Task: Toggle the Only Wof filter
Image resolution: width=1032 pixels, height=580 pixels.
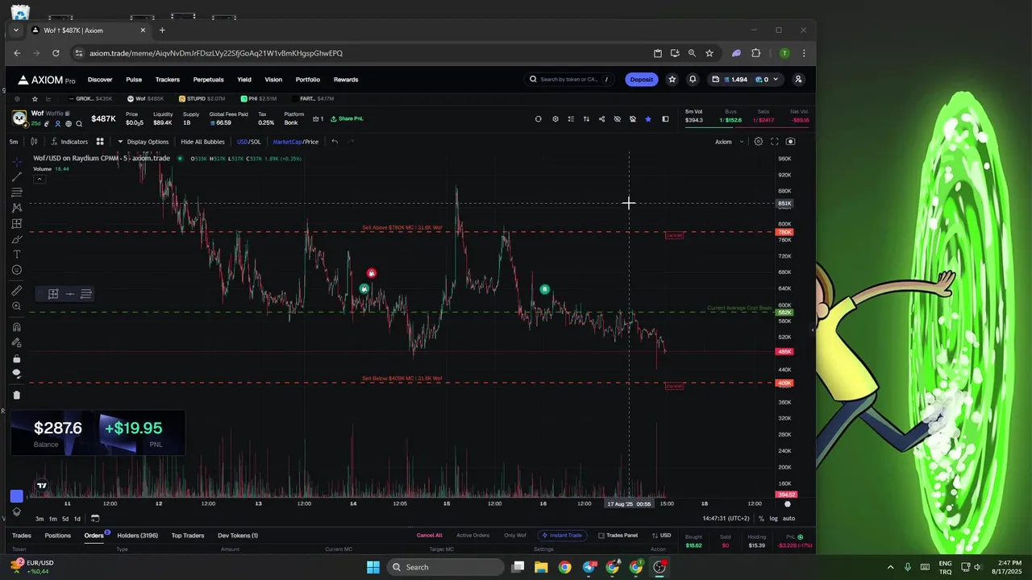Action: coord(515,536)
